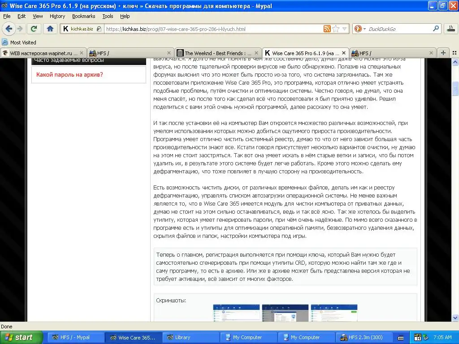Open the Tools menu
Screen dimensions: 459x344
pos(108,16)
